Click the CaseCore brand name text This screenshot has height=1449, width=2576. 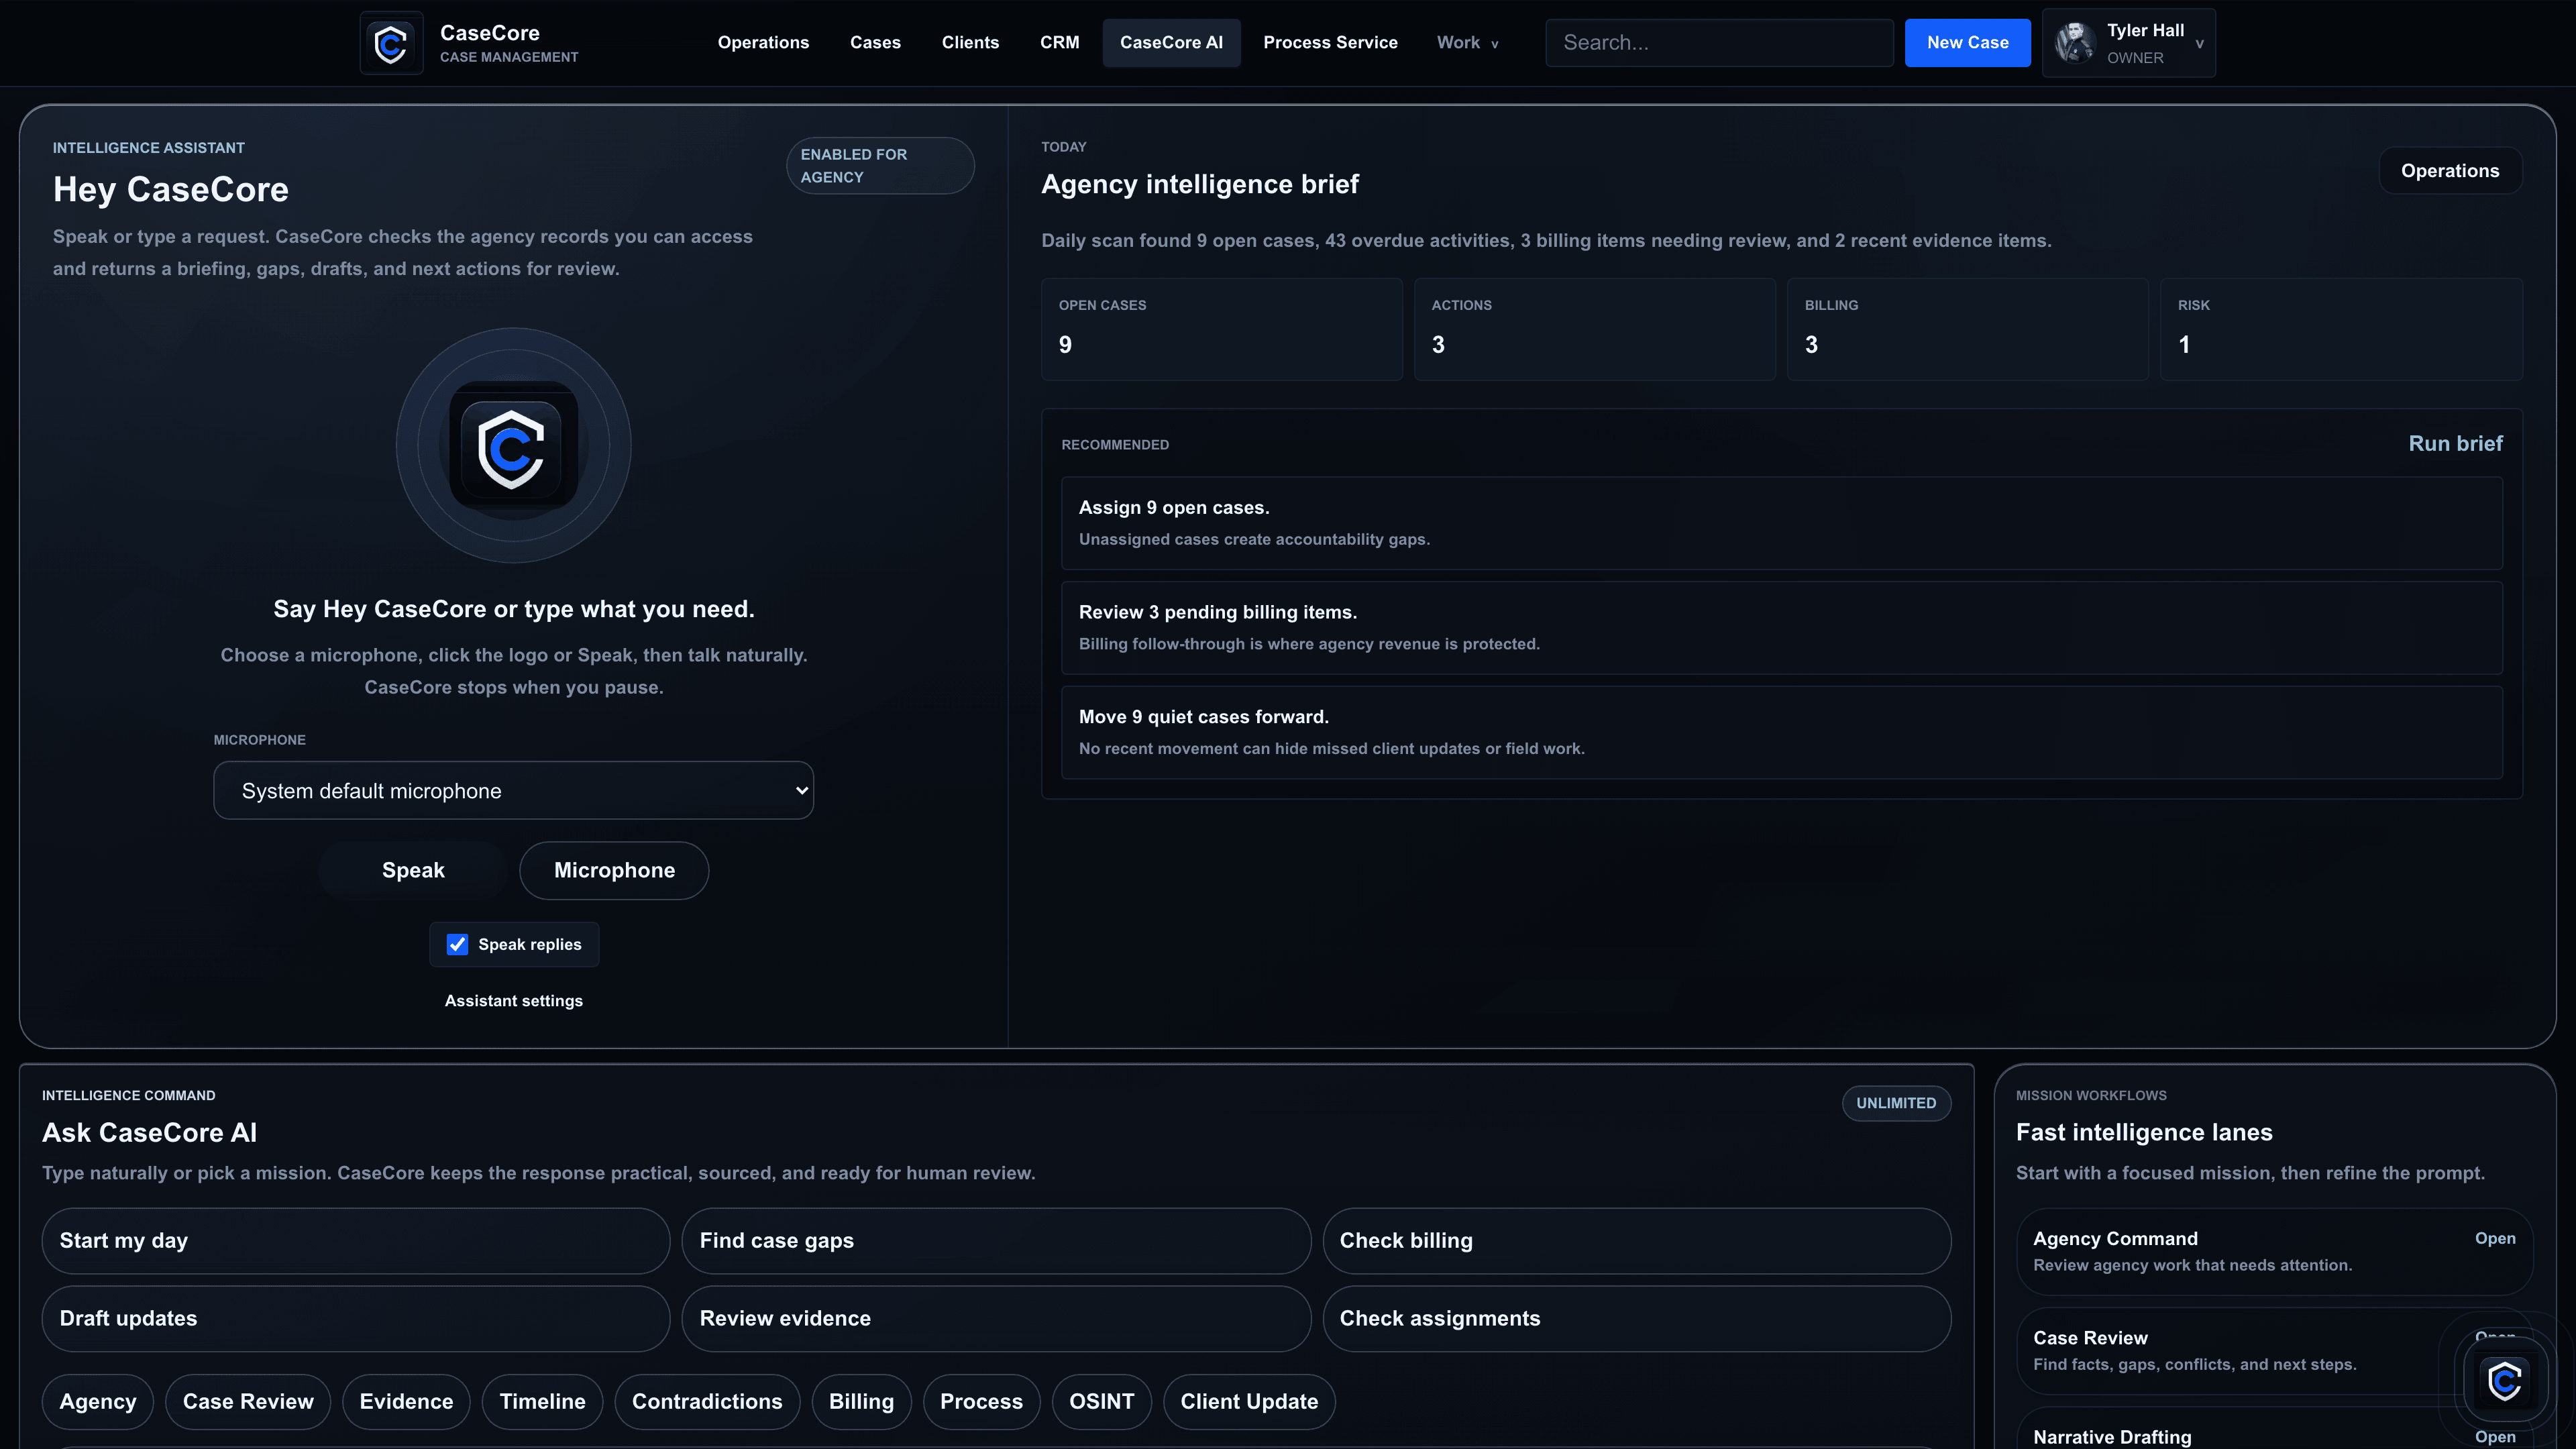pyautogui.click(x=490, y=33)
